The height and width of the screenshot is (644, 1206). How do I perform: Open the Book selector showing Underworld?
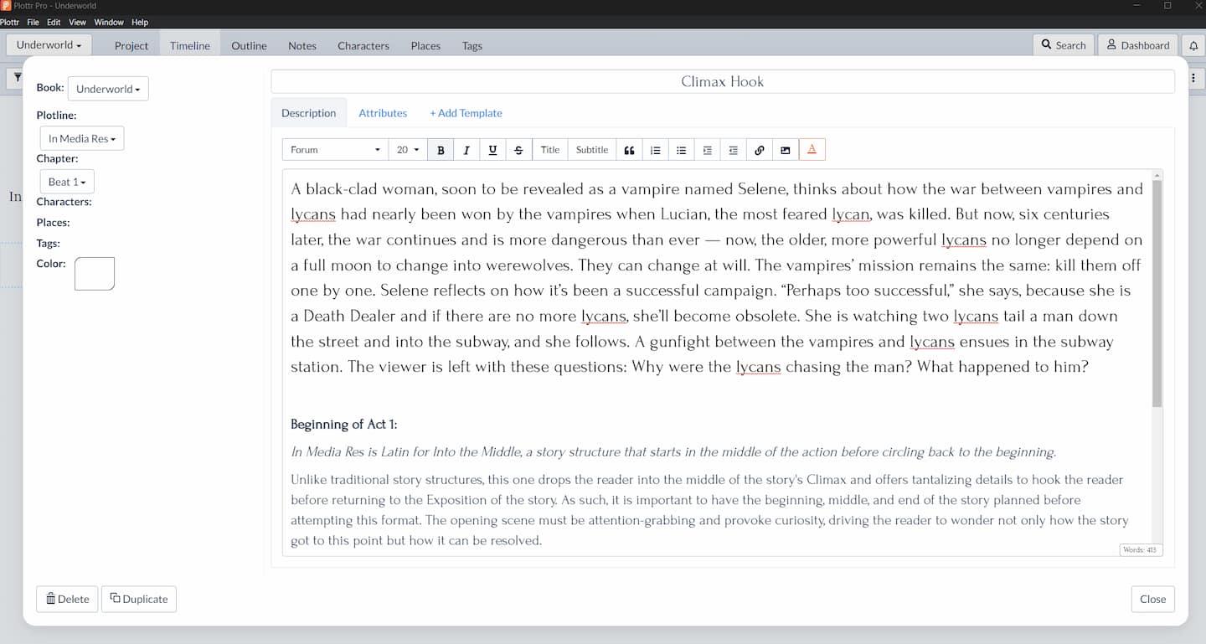click(x=107, y=88)
